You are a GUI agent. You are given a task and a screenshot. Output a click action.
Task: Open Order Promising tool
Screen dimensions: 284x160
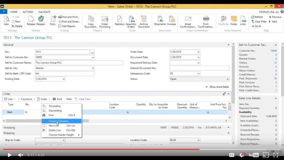click(105, 22)
